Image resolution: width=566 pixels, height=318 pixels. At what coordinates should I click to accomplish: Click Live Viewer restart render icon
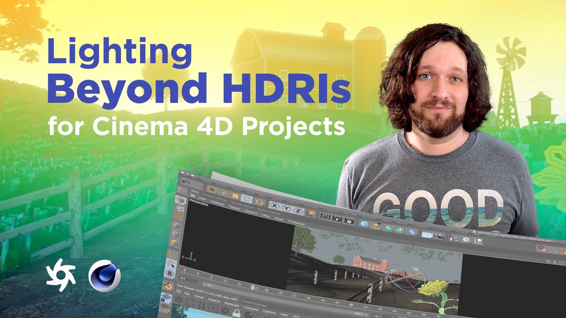(x=190, y=302)
